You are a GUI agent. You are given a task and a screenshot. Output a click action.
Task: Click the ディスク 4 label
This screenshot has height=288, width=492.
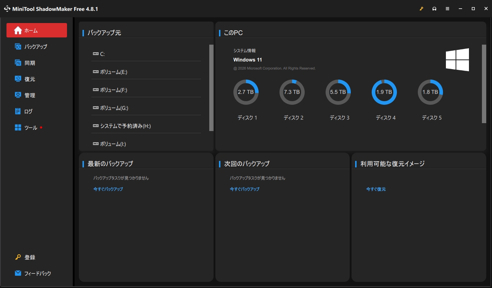pyautogui.click(x=386, y=118)
